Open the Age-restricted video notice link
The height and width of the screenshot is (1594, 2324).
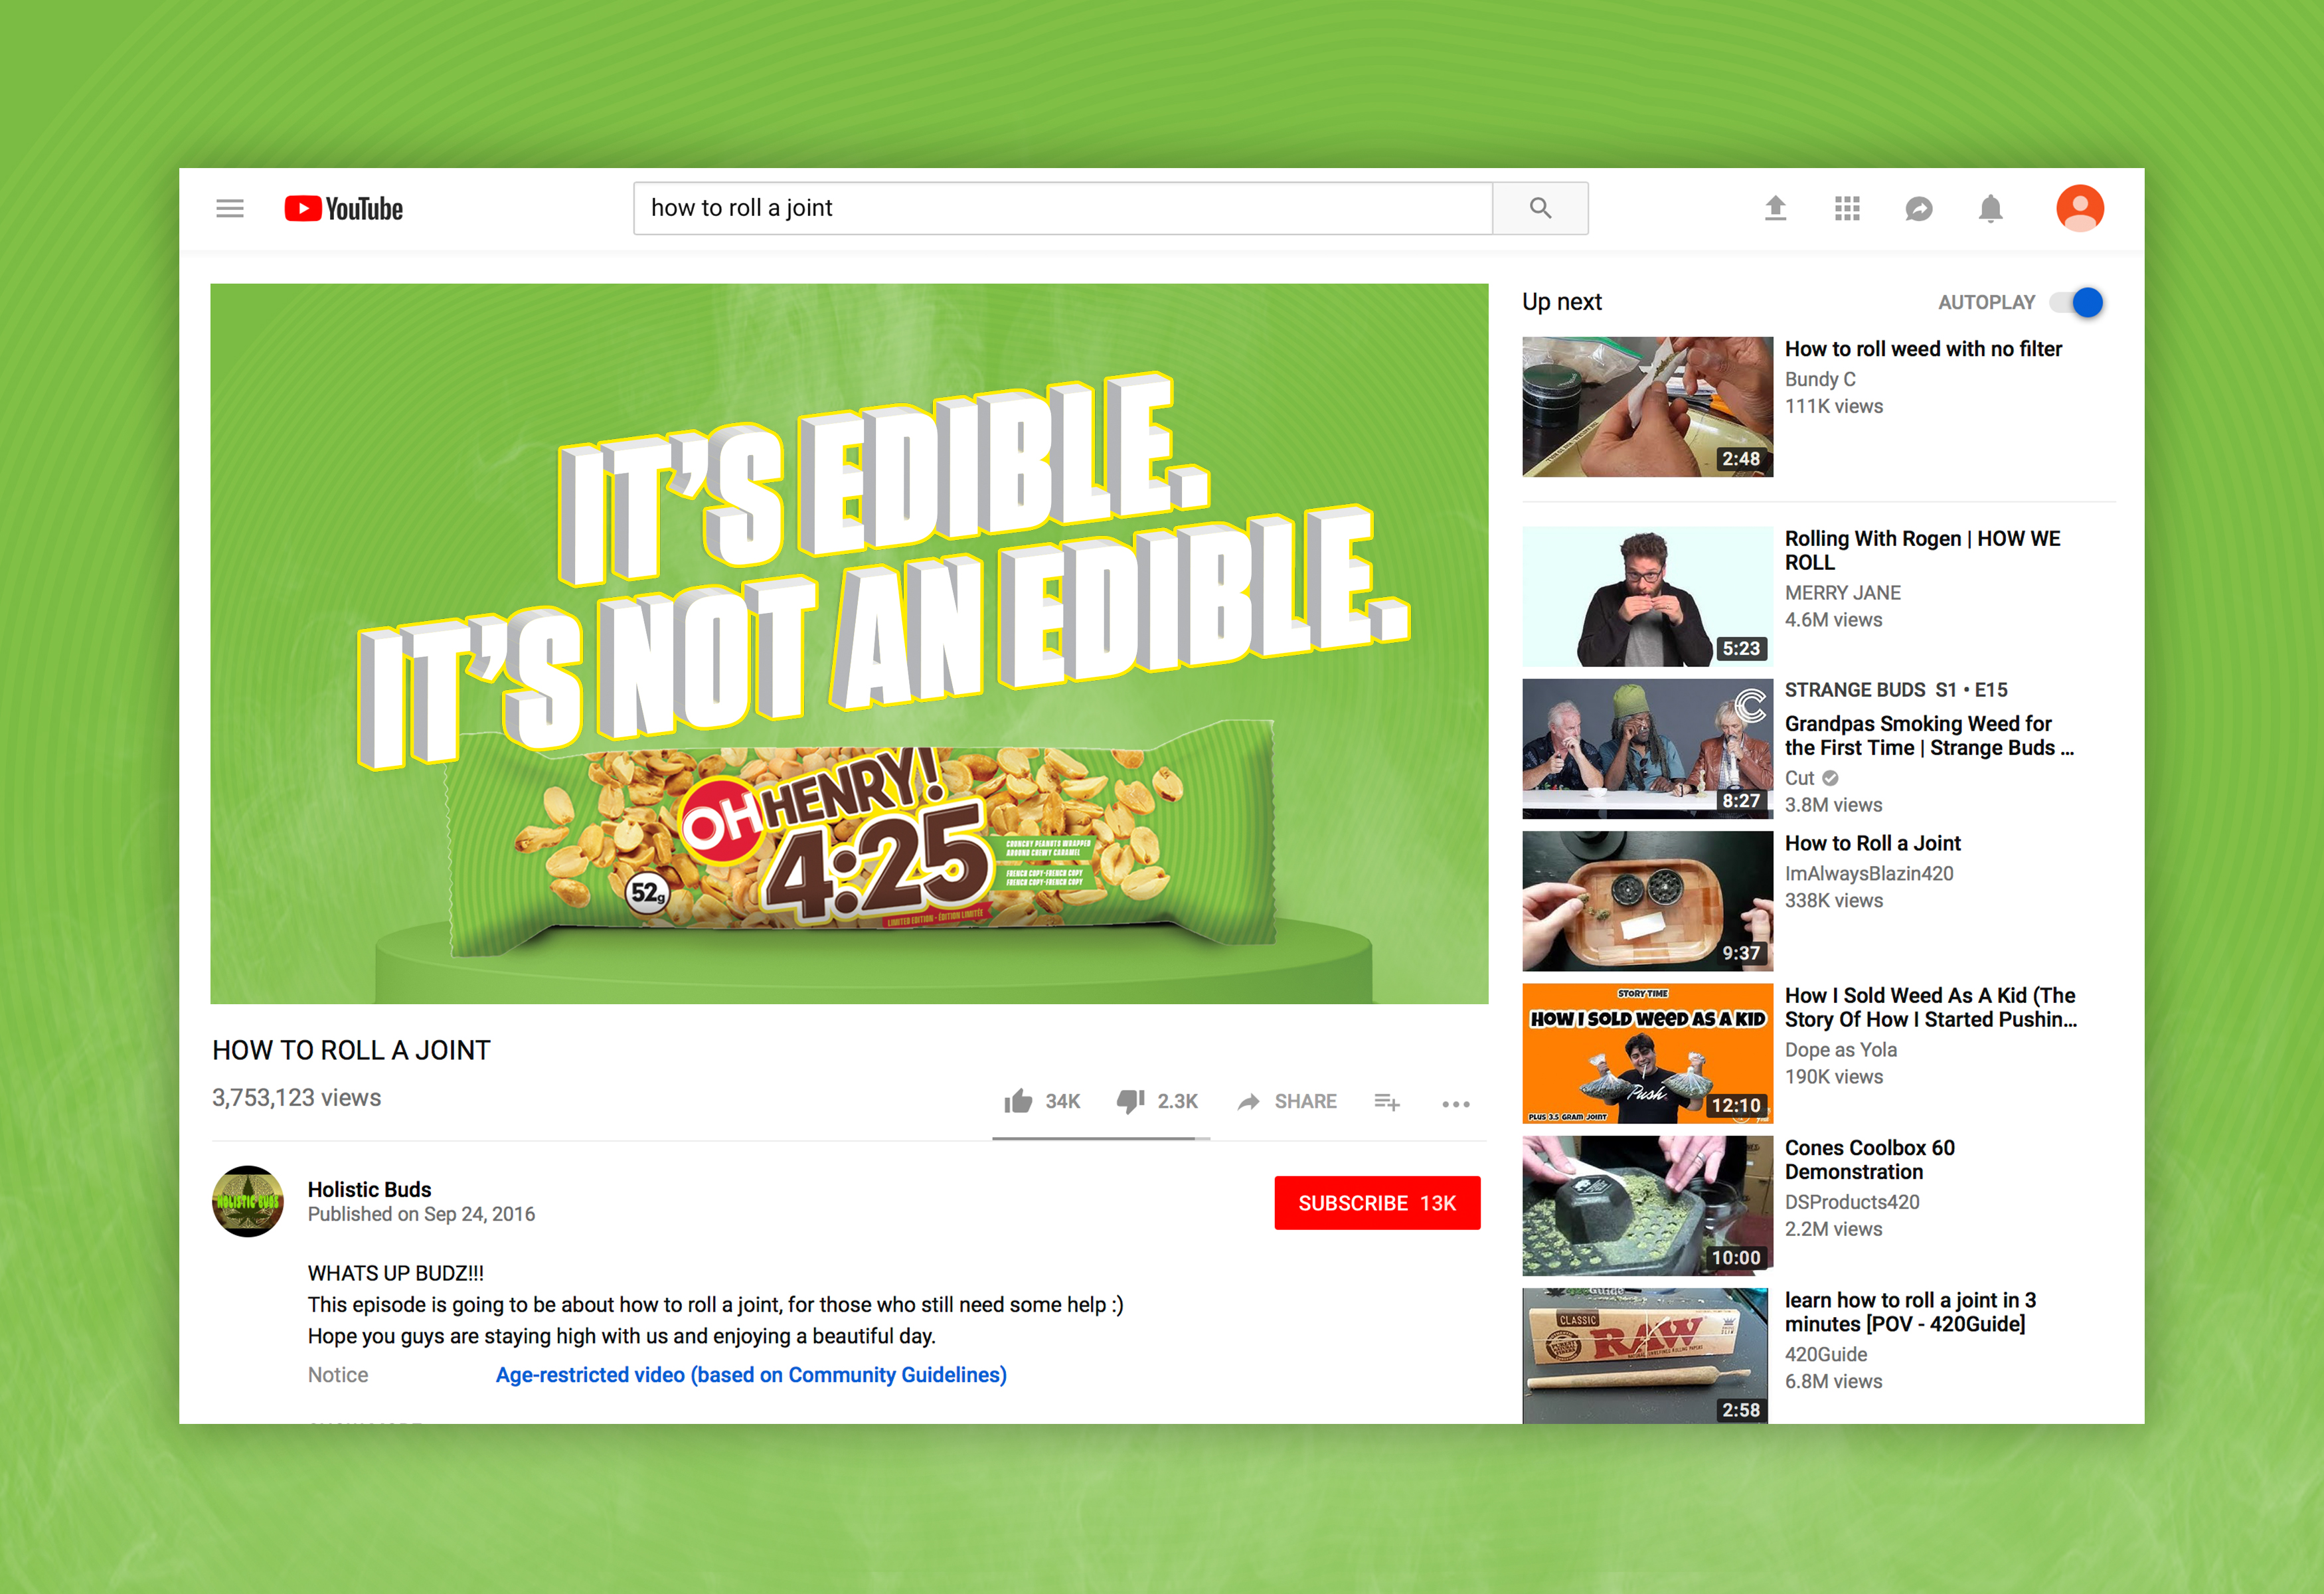[751, 1375]
